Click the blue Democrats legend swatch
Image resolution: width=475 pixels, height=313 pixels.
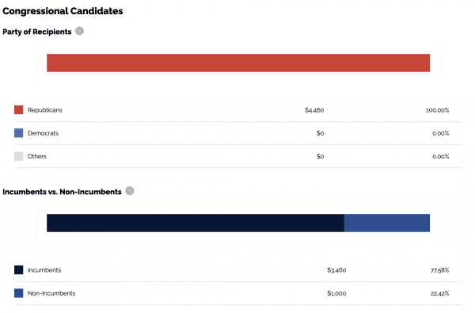[19, 133]
